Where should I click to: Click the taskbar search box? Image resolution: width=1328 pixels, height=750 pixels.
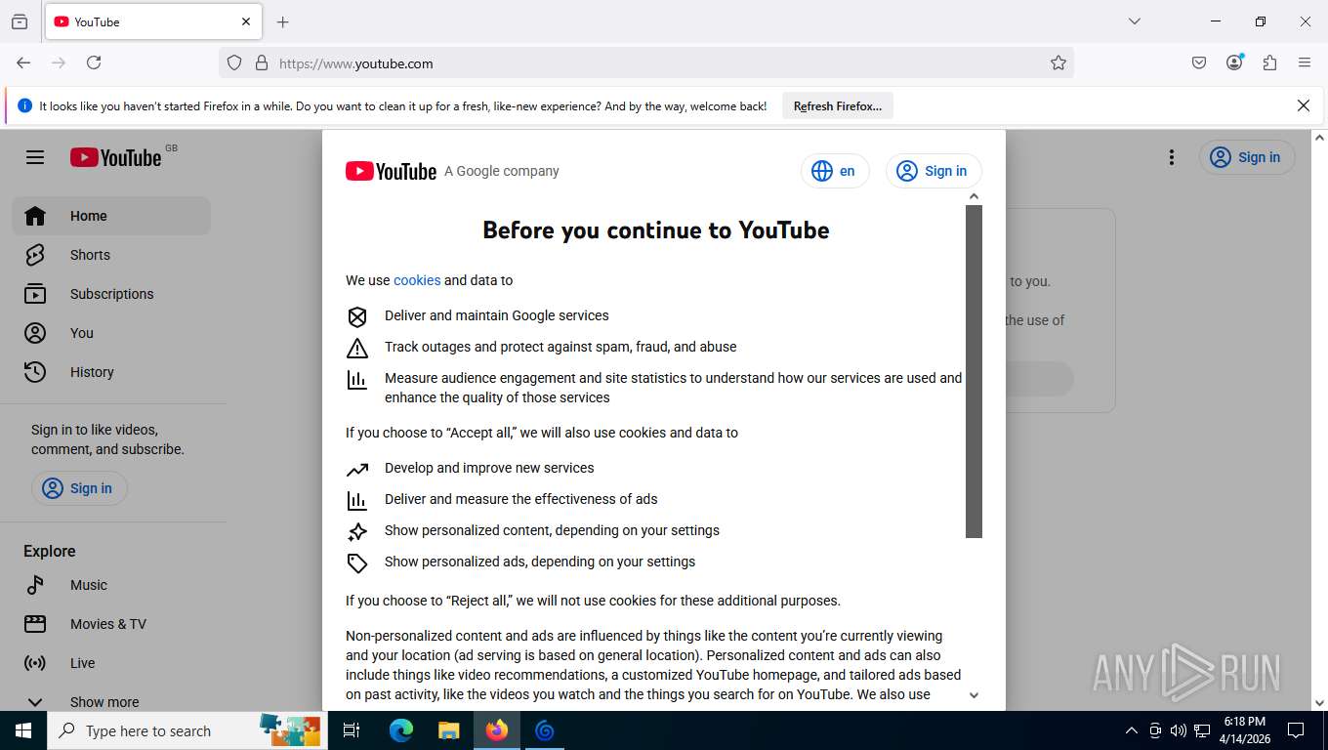click(187, 730)
